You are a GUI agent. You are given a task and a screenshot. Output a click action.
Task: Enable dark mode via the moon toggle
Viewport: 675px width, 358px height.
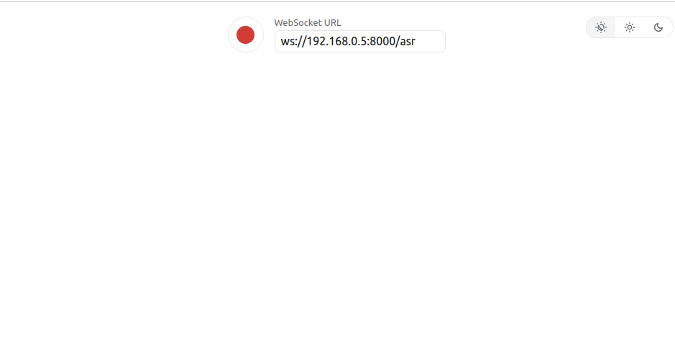658,27
